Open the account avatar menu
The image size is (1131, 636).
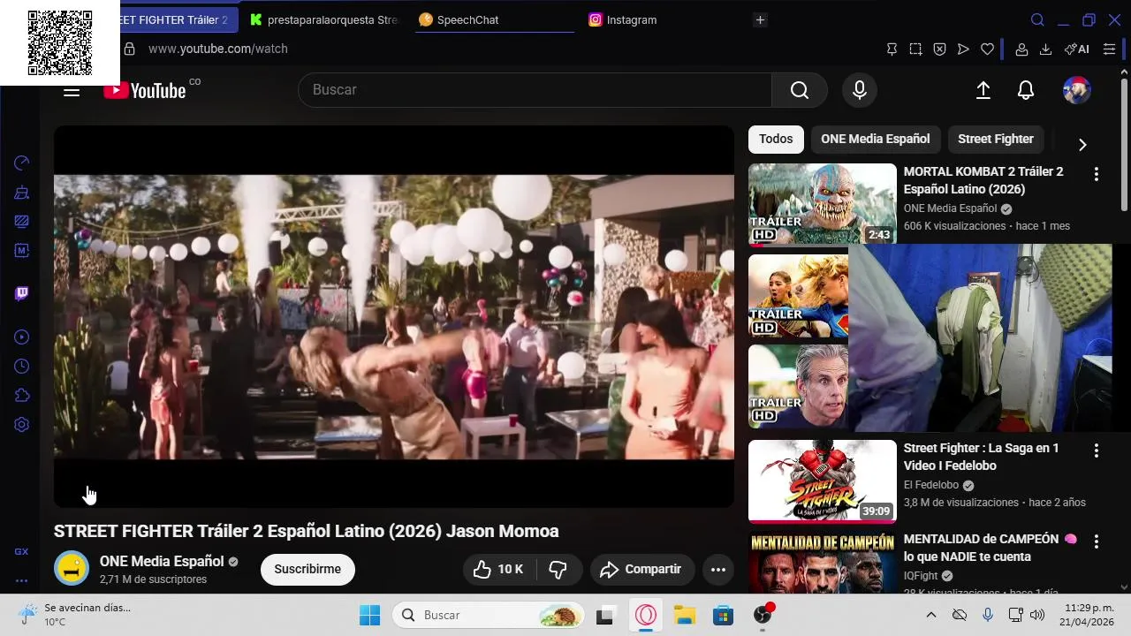click(1076, 90)
